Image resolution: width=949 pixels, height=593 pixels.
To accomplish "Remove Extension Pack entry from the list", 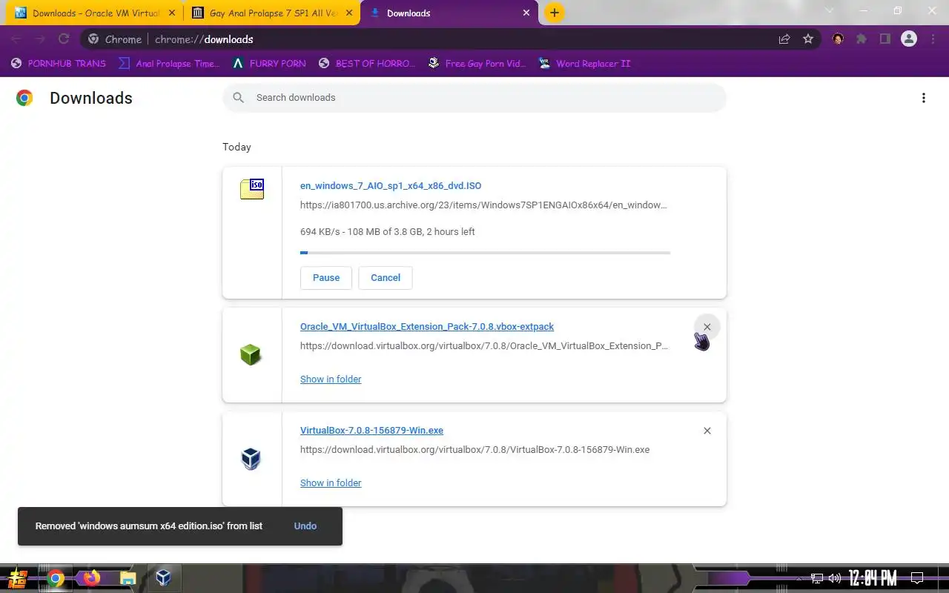I will [707, 327].
